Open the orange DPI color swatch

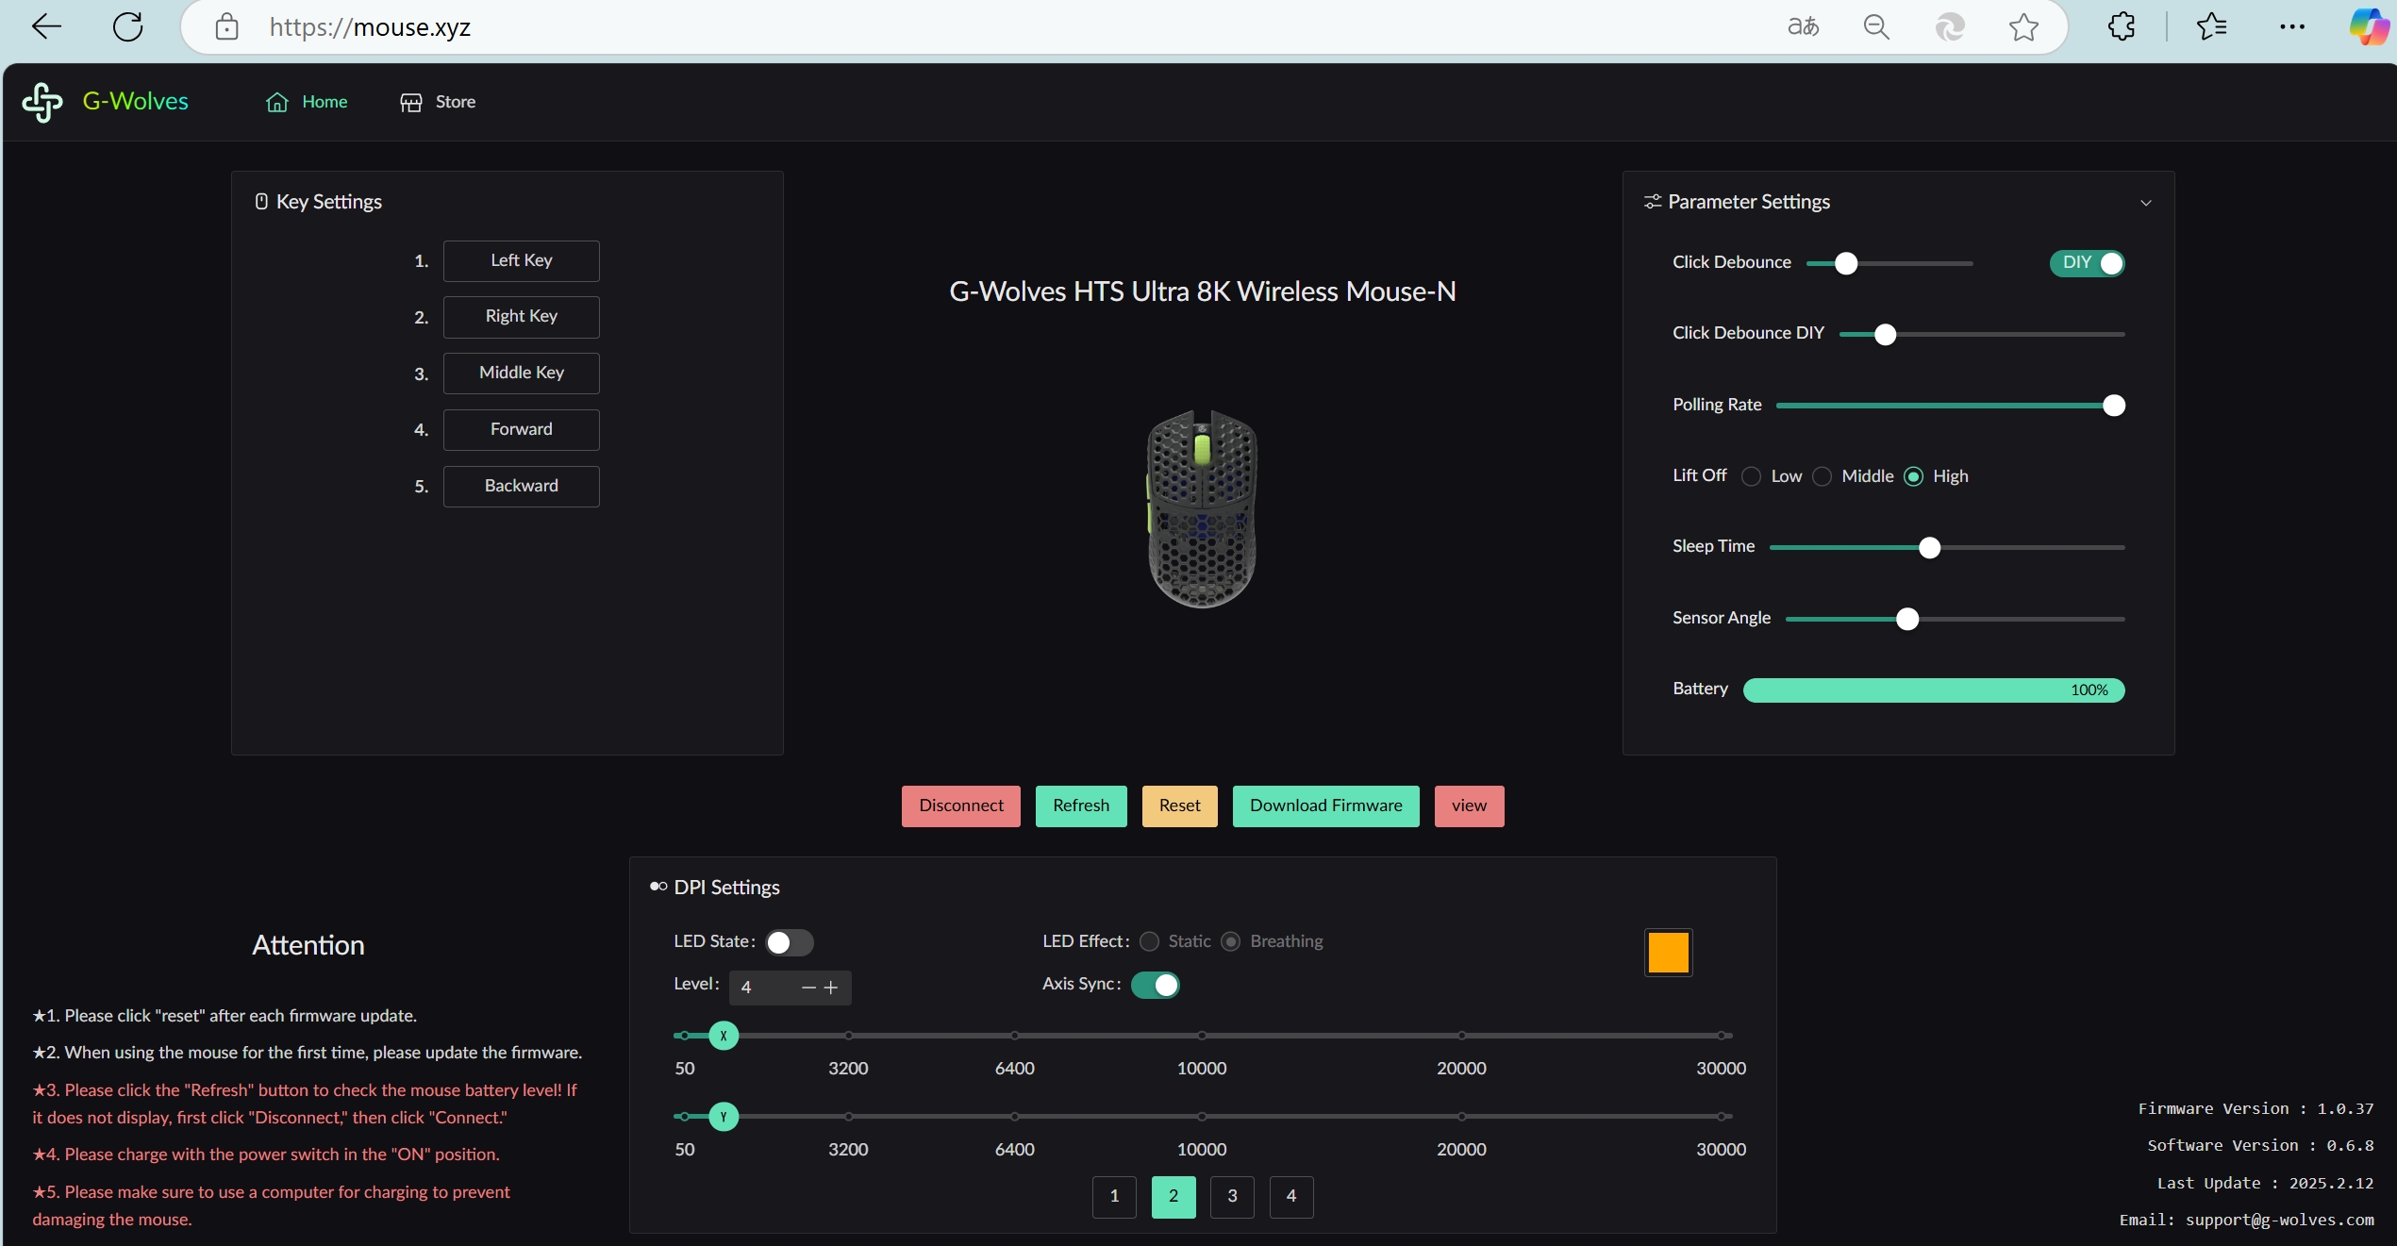1668,953
